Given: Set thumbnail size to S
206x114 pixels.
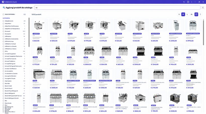Looking at the screenshot, I should pyautogui.click(x=179, y=14).
